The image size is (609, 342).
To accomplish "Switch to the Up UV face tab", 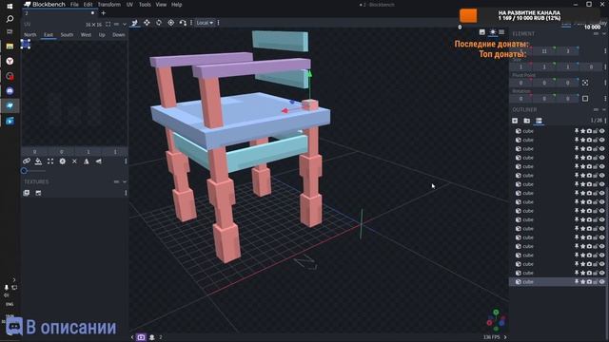I will (102, 35).
